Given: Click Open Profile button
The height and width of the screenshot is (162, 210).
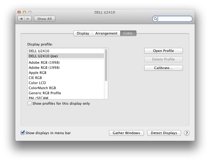Looking at the screenshot, I should tap(163, 51).
